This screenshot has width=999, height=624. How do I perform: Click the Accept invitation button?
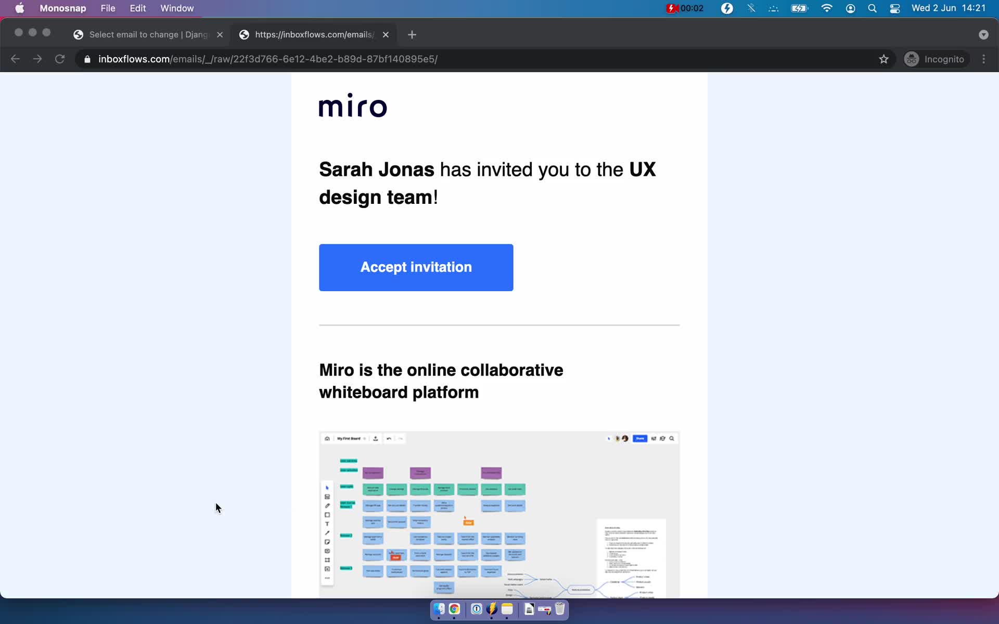click(416, 267)
